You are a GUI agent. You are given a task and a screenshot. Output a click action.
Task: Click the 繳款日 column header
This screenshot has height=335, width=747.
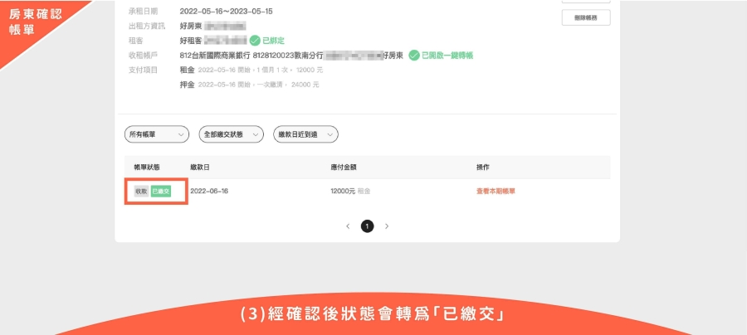[200, 167]
